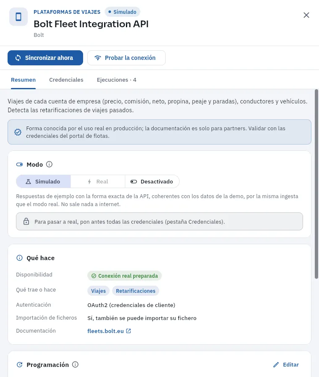Click the schedule clock icon beside Programación

pyautogui.click(x=19, y=365)
